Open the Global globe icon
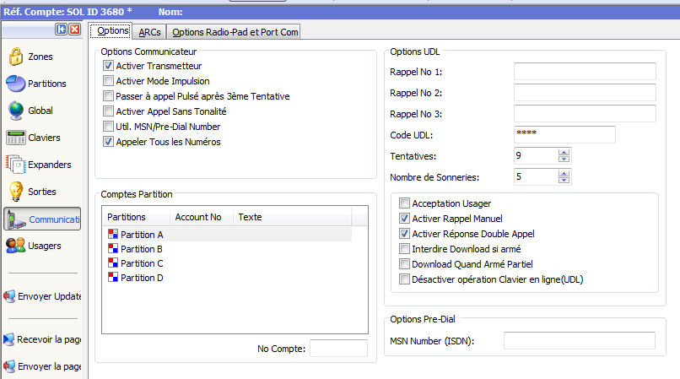The height and width of the screenshot is (379, 680). [15, 111]
